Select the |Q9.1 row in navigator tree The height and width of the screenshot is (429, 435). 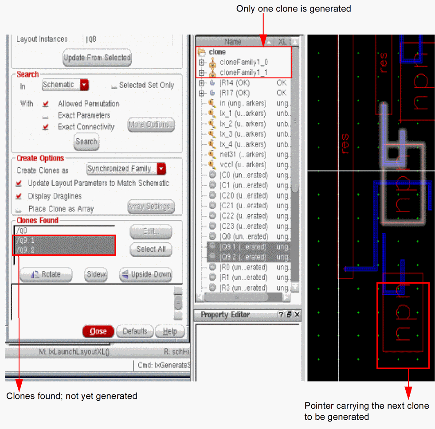click(x=249, y=246)
